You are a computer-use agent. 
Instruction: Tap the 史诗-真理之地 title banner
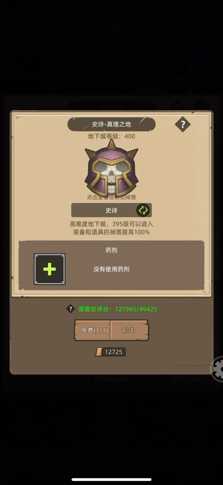click(x=111, y=124)
